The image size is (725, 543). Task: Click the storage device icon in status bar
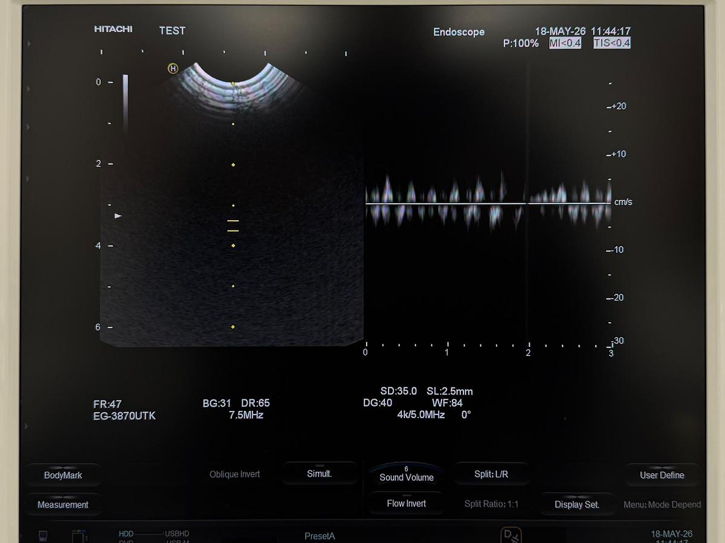tap(80, 536)
